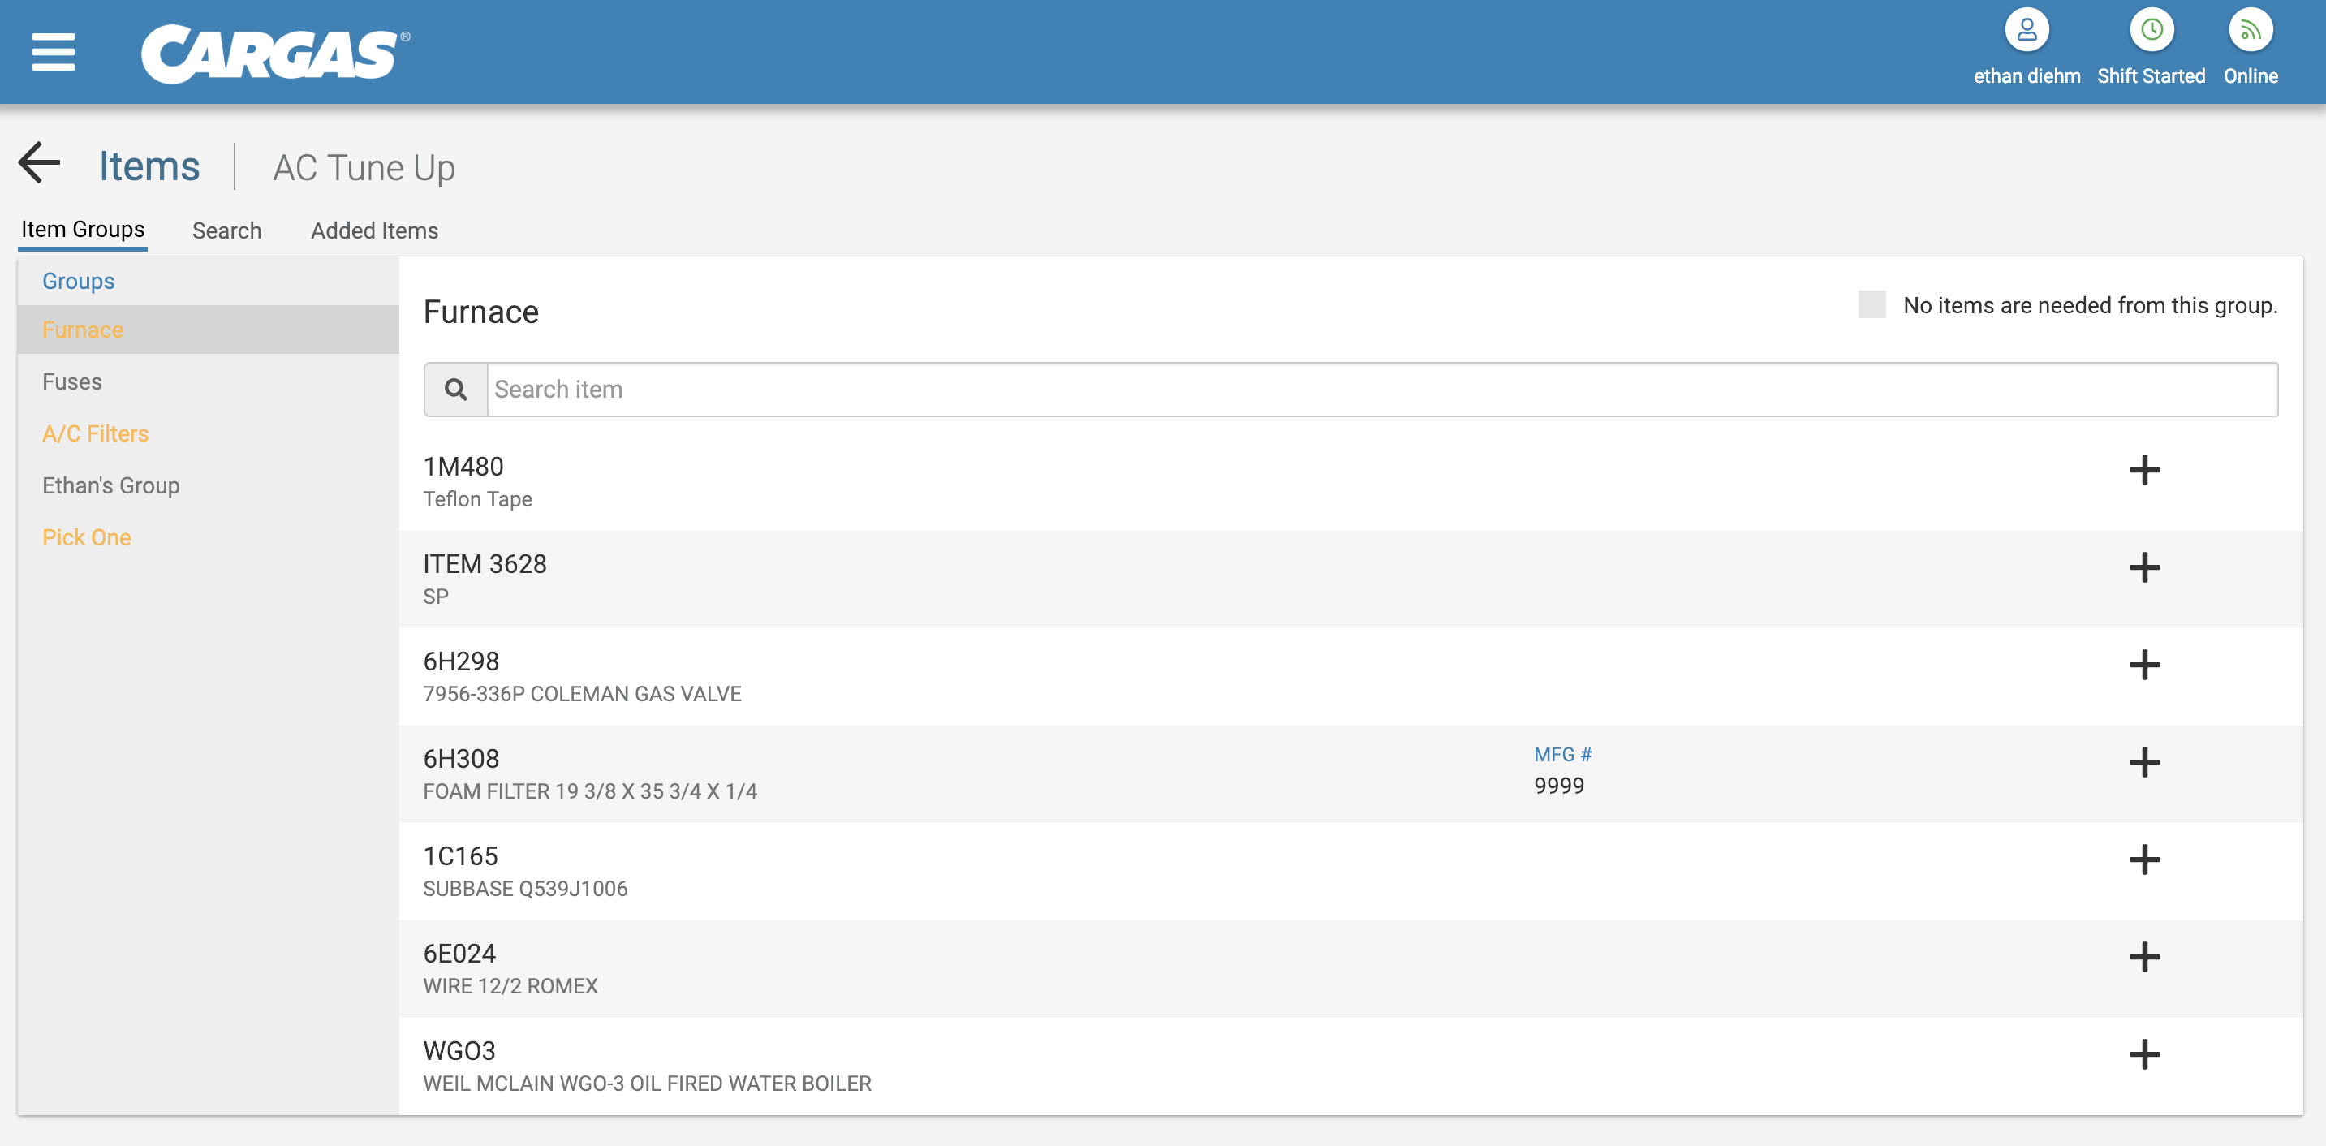Viewport: 2326px width, 1146px height.
Task: Open the Added Items tab
Action: tap(374, 231)
